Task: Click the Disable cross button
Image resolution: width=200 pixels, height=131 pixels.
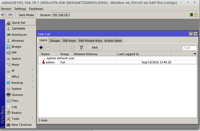Action: [x=64, y=47]
